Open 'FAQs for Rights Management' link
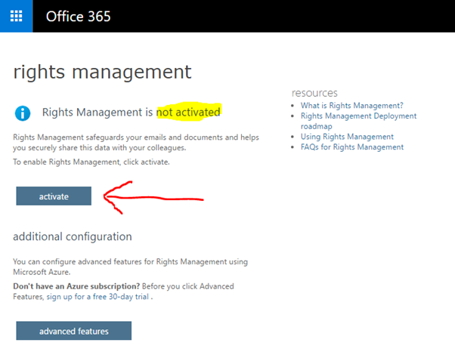This screenshot has width=455, height=355. pos(352,147)
